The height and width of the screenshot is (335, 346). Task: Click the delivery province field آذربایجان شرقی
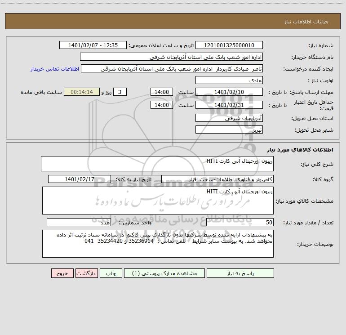[x=229, y=118]
